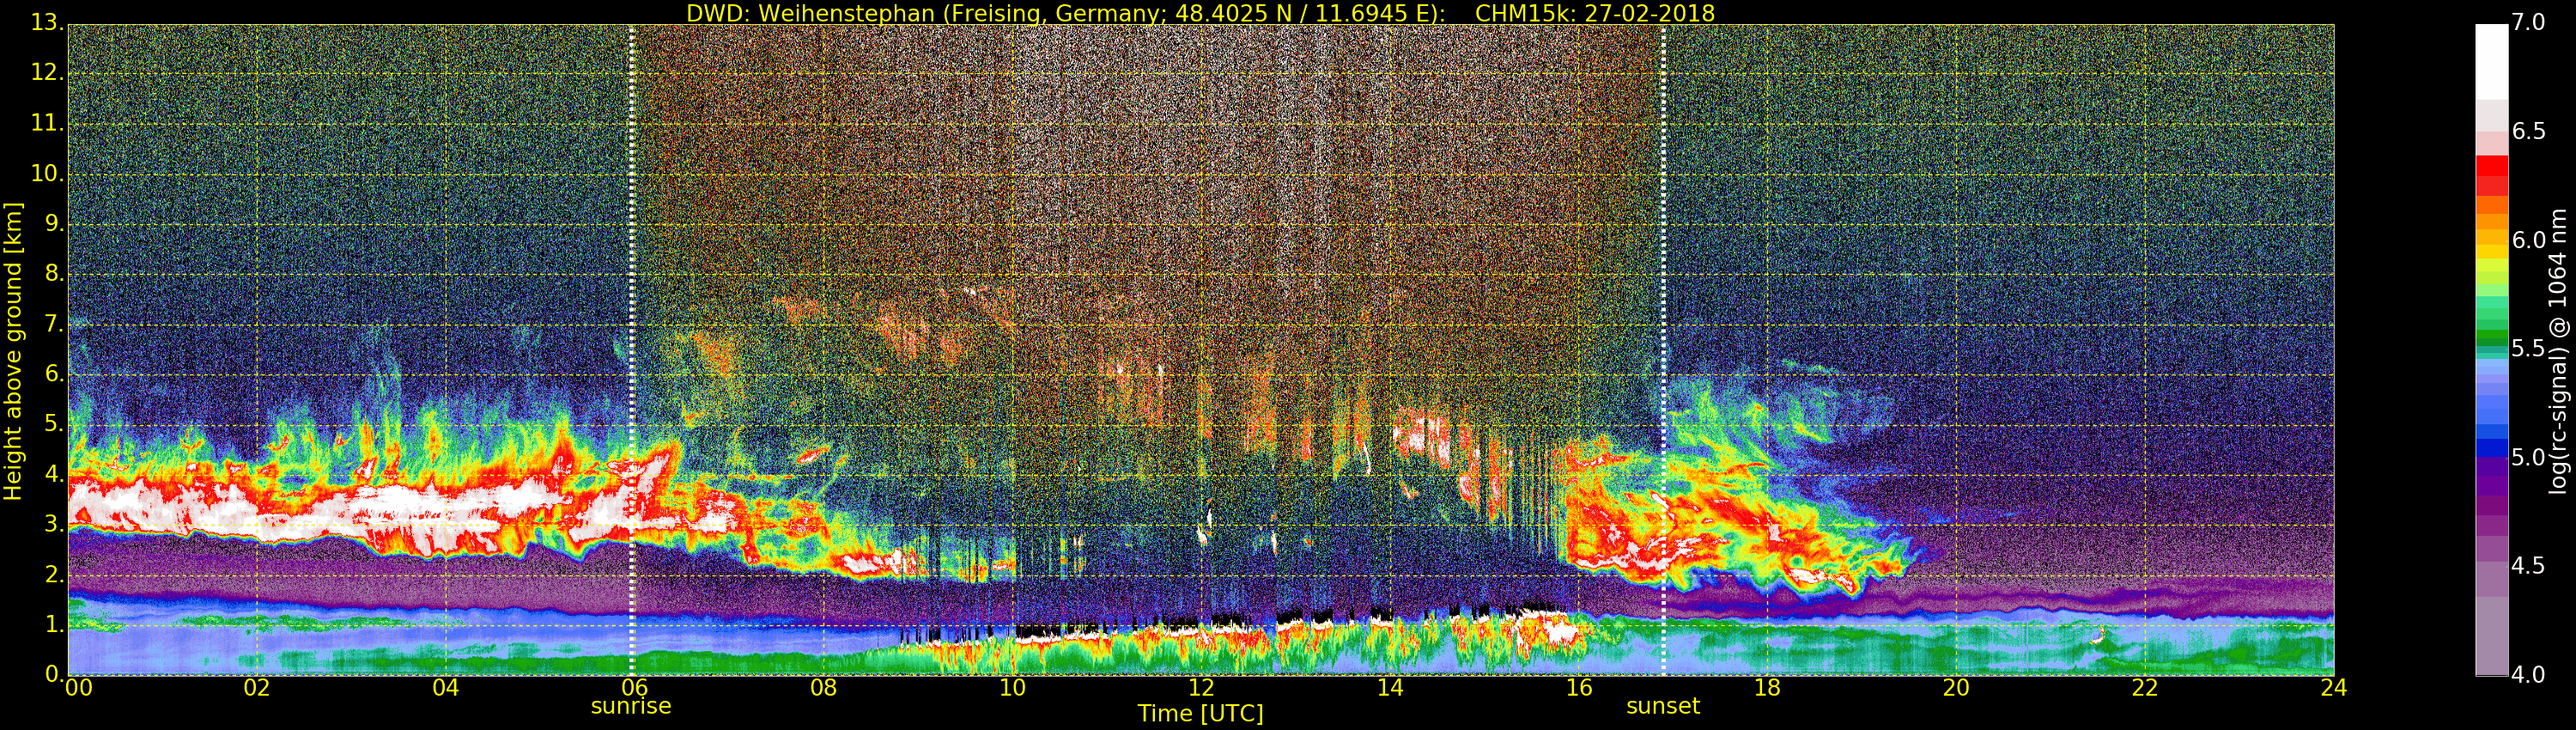This screenshot has height=730, width=2576.
Task: Click height axis tick label '5.'
Action: (x=54, y=424)
